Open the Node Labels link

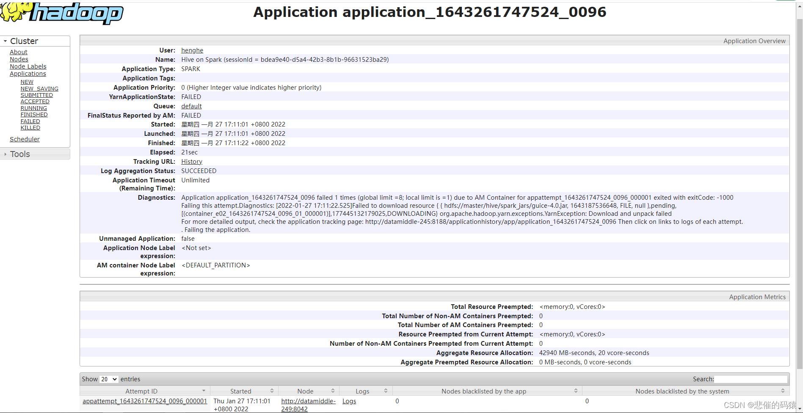28,66
